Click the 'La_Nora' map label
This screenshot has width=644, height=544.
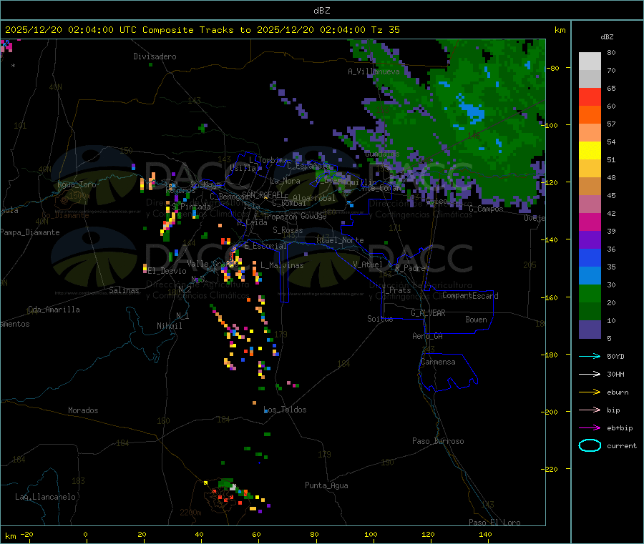285,181
